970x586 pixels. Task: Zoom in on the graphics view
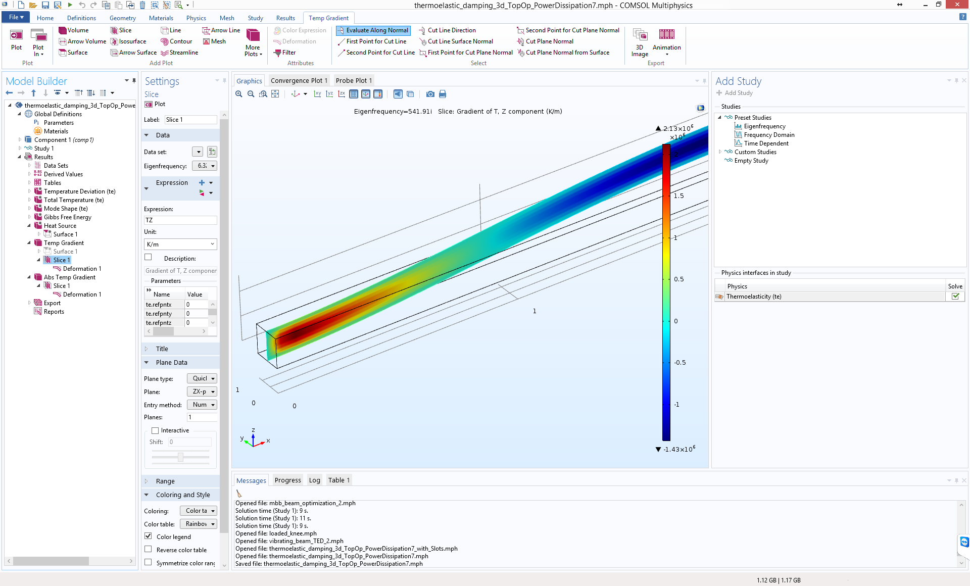pyautogui.click(x=239, y=94)
